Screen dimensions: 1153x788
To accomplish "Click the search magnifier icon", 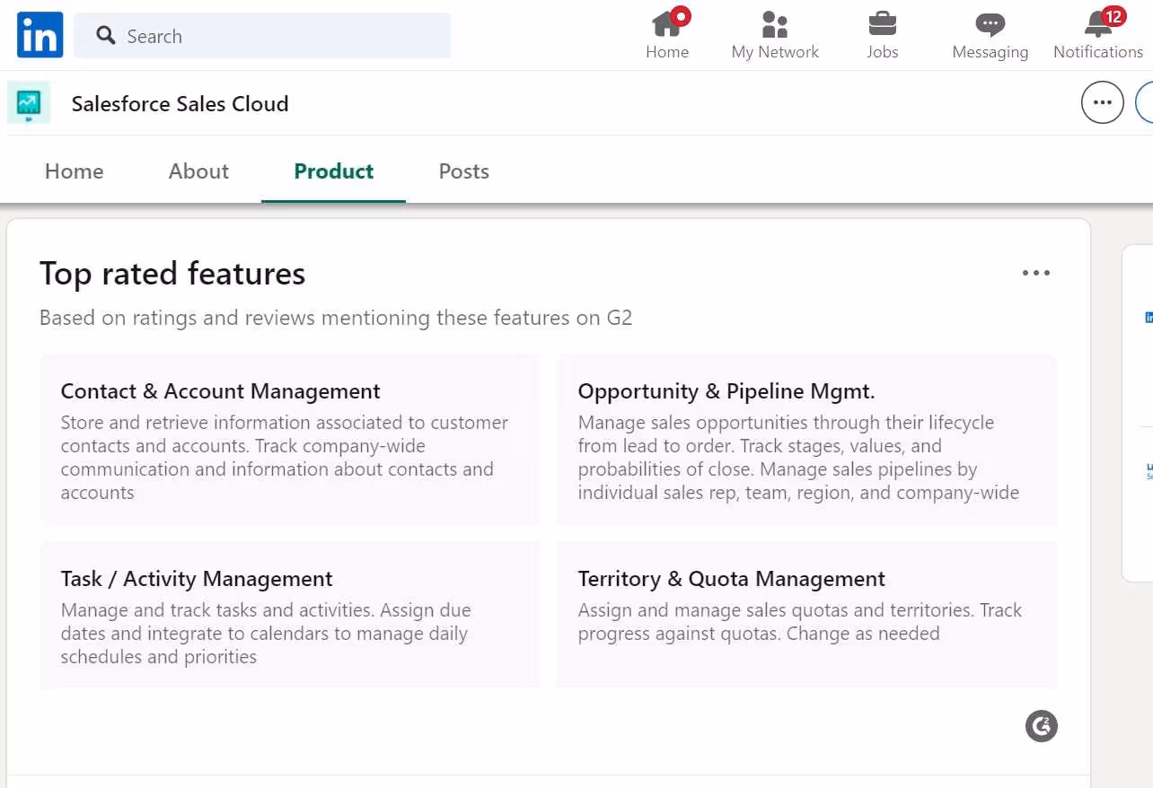I will (x=105, y=36).
